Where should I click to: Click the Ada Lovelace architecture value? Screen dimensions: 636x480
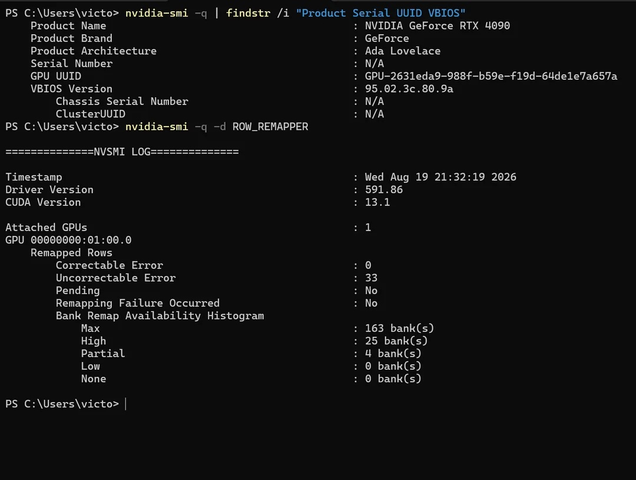[x=402, y=51]
